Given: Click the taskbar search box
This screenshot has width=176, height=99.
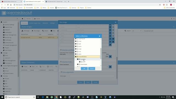Looking at the screenshot, I should 20,97.
